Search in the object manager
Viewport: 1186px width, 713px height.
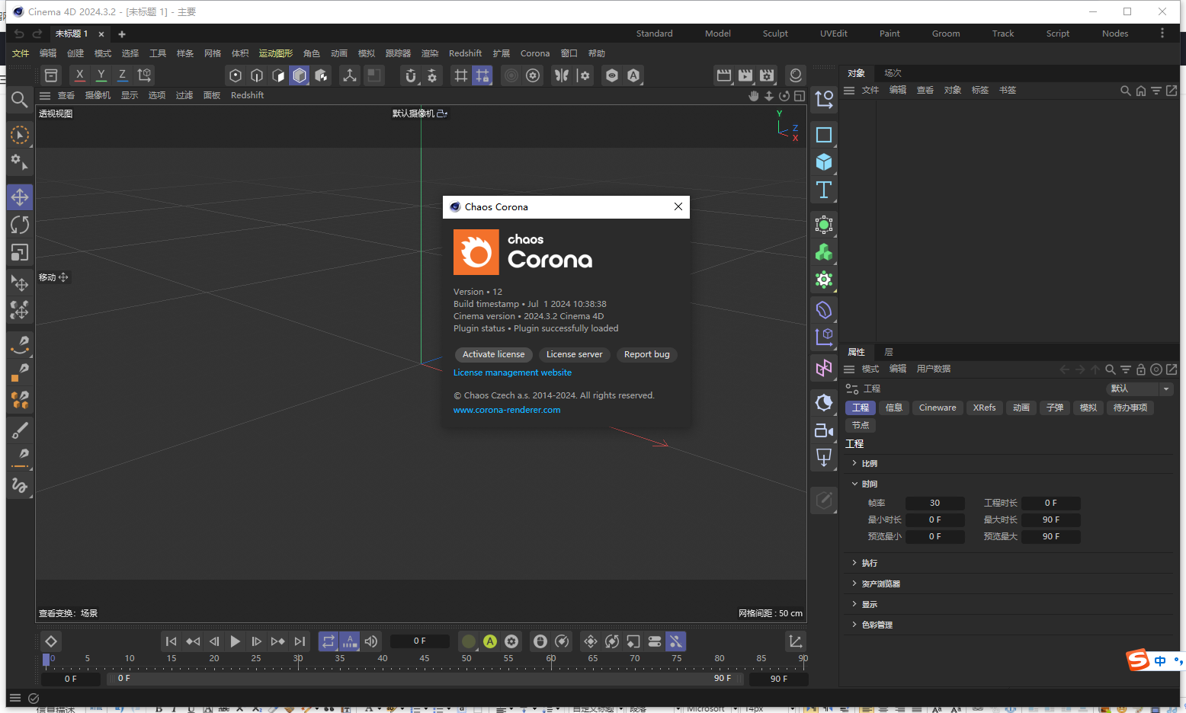1125,91
